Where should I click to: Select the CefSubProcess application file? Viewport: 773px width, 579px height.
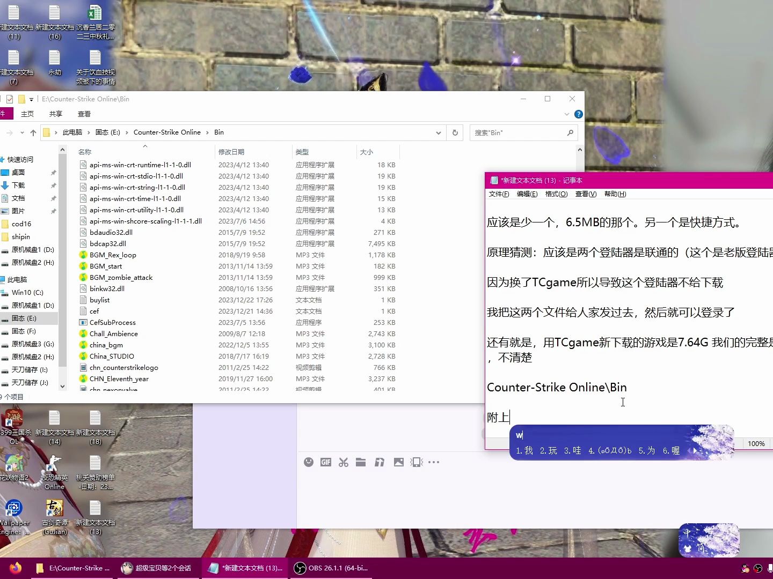click(x=238, y=323)
